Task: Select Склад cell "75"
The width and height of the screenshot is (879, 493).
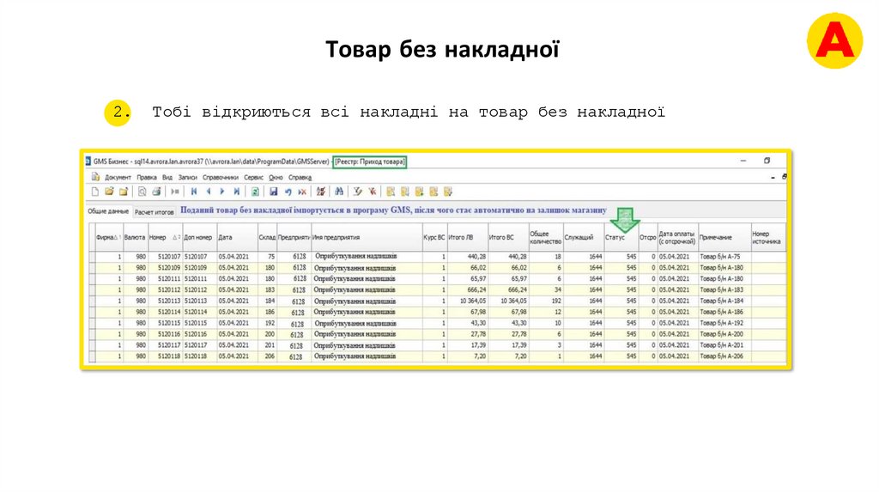Action: (267, 256)
